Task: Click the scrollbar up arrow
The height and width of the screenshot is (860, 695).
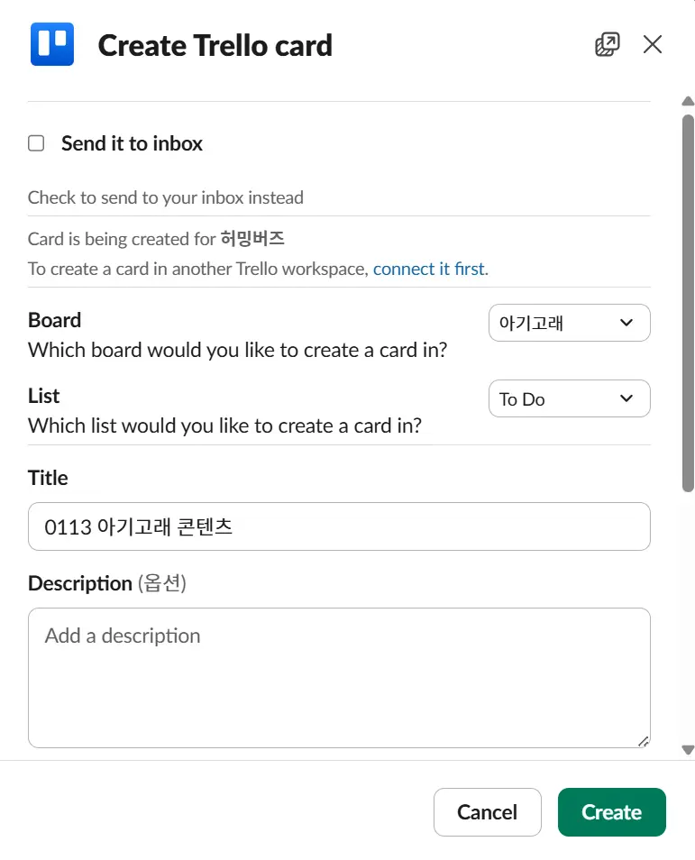Action: pyautogui.click(x=688, y=102)
